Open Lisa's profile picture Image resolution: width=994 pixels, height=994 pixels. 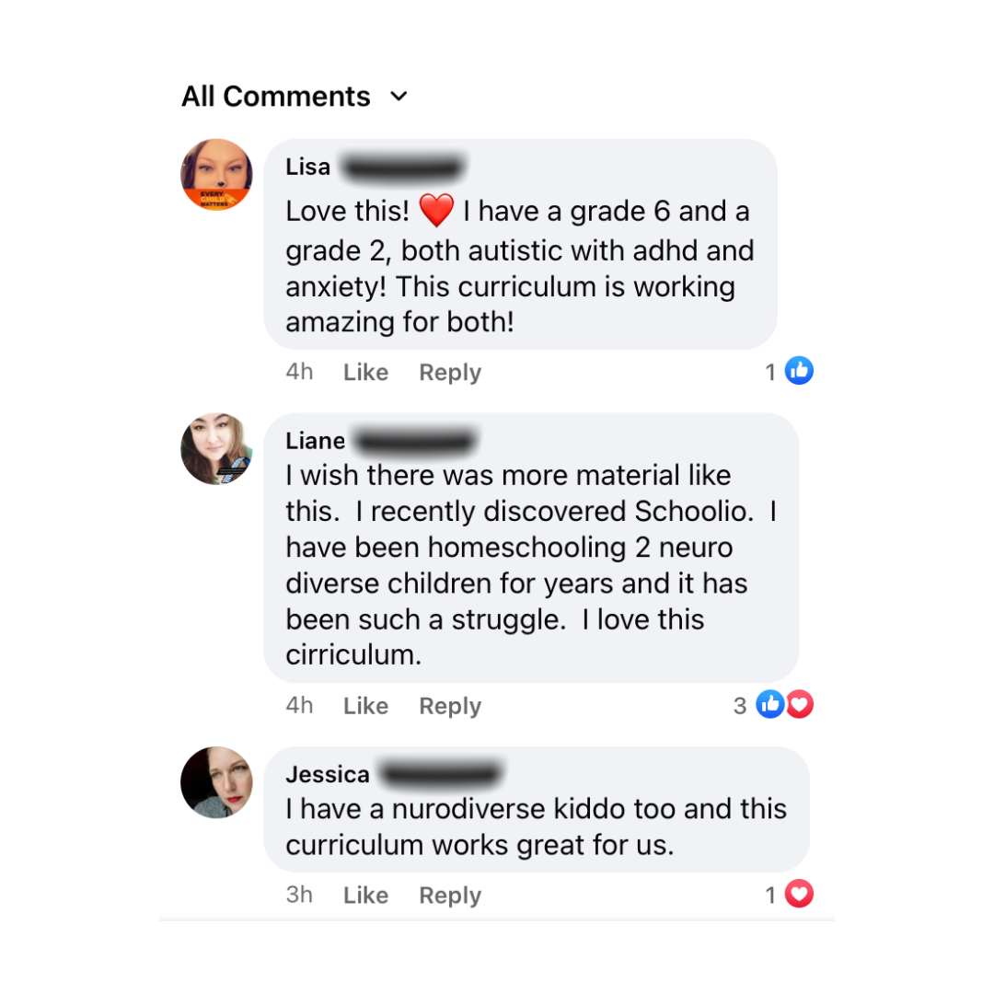[217, 175]
